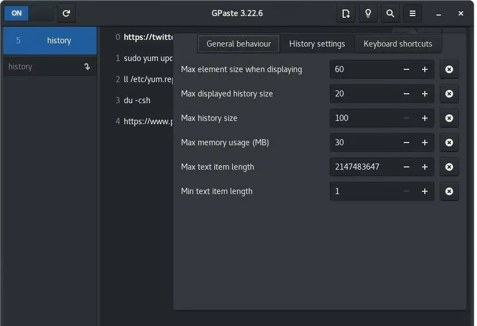Reset Max element size when displaying

(449, 69)
